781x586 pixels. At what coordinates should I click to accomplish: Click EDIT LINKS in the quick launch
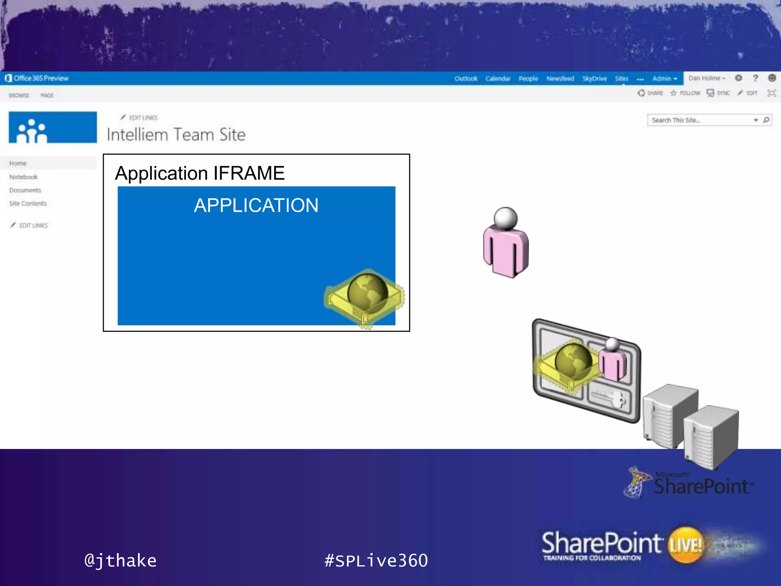[29, 225]
